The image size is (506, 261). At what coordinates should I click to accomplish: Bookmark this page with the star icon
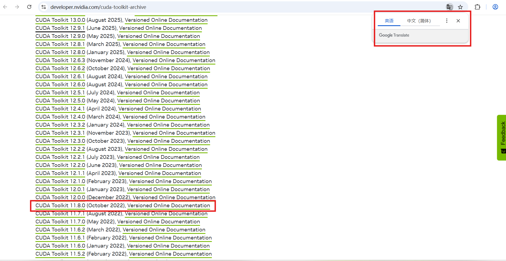460,7
